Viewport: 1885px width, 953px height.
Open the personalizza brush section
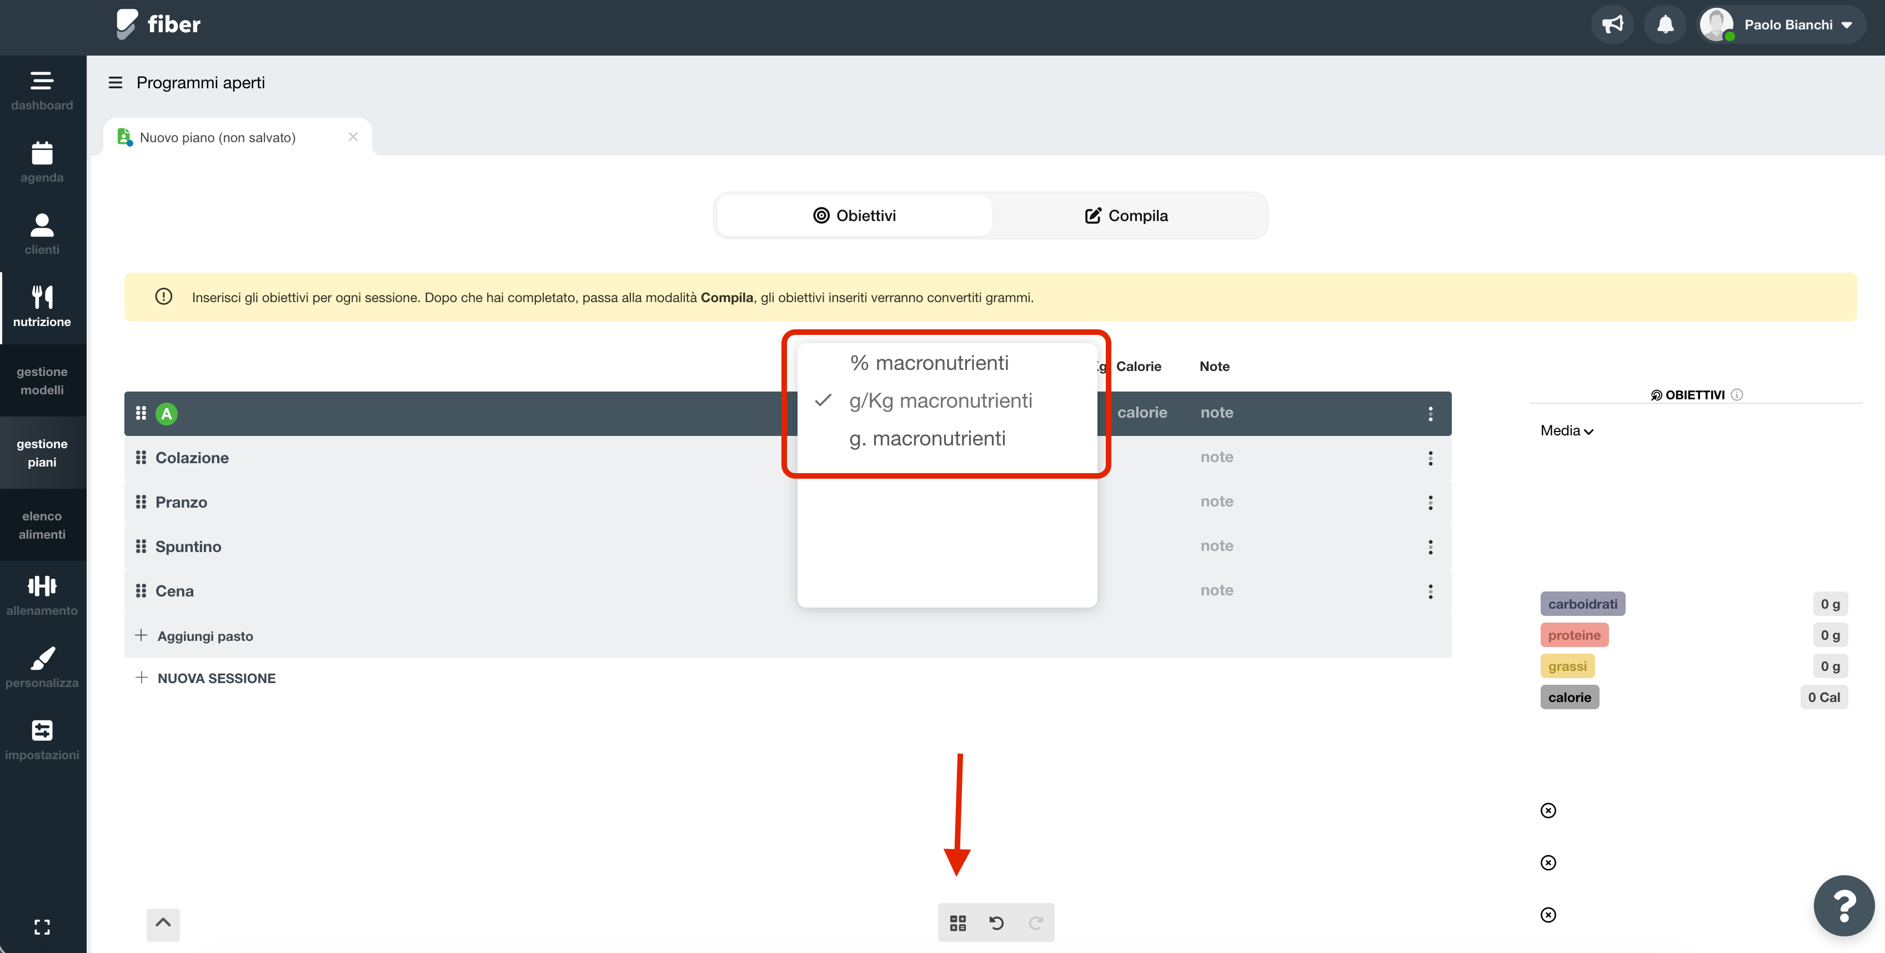(42, 668)
